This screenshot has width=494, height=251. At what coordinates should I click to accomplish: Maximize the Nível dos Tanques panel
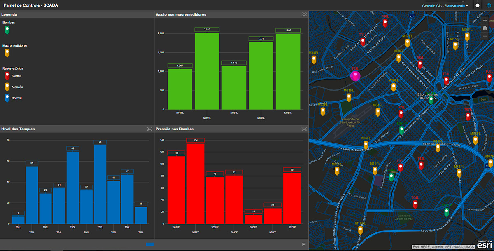pos(149,129)
